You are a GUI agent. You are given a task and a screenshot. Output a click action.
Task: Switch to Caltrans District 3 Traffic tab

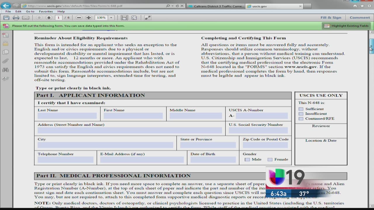216,6
